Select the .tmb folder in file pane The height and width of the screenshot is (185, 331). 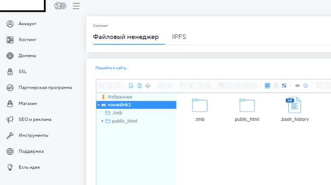[200, 110]
